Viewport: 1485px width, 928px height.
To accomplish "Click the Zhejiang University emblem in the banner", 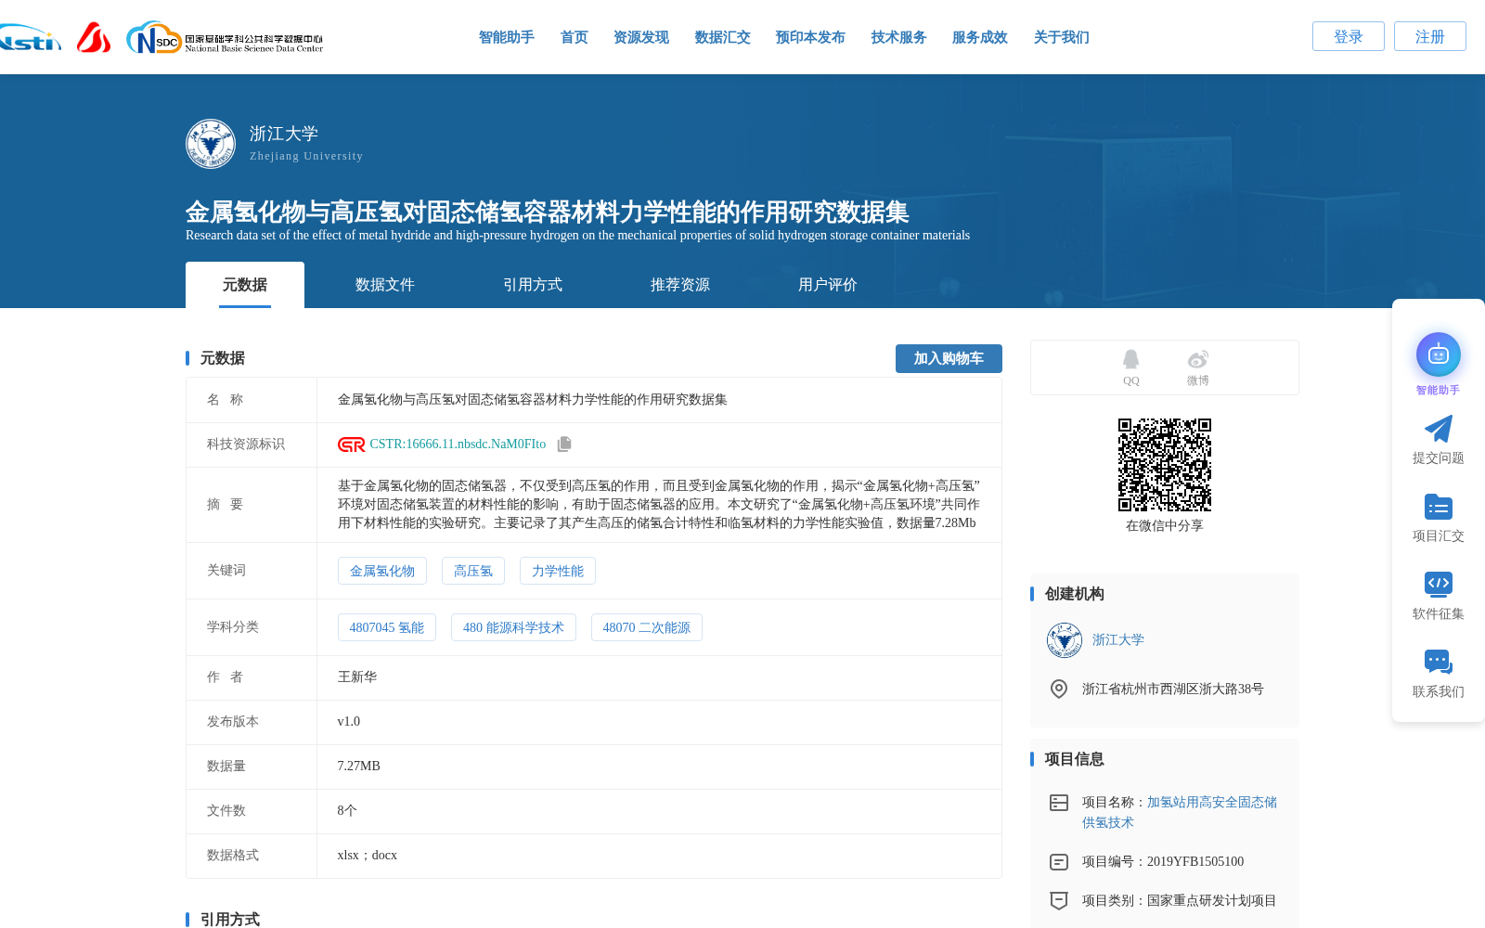I will click(x=211, y=144).
